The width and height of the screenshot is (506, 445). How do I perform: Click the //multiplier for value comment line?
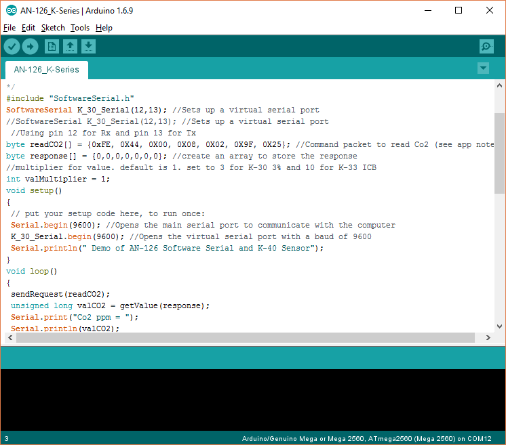pos(191,167)
